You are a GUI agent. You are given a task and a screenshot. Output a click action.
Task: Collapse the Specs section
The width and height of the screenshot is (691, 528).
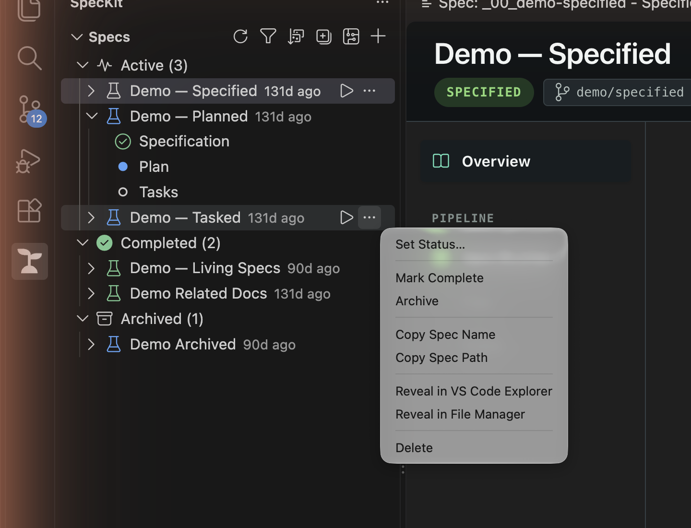(77, 37)
